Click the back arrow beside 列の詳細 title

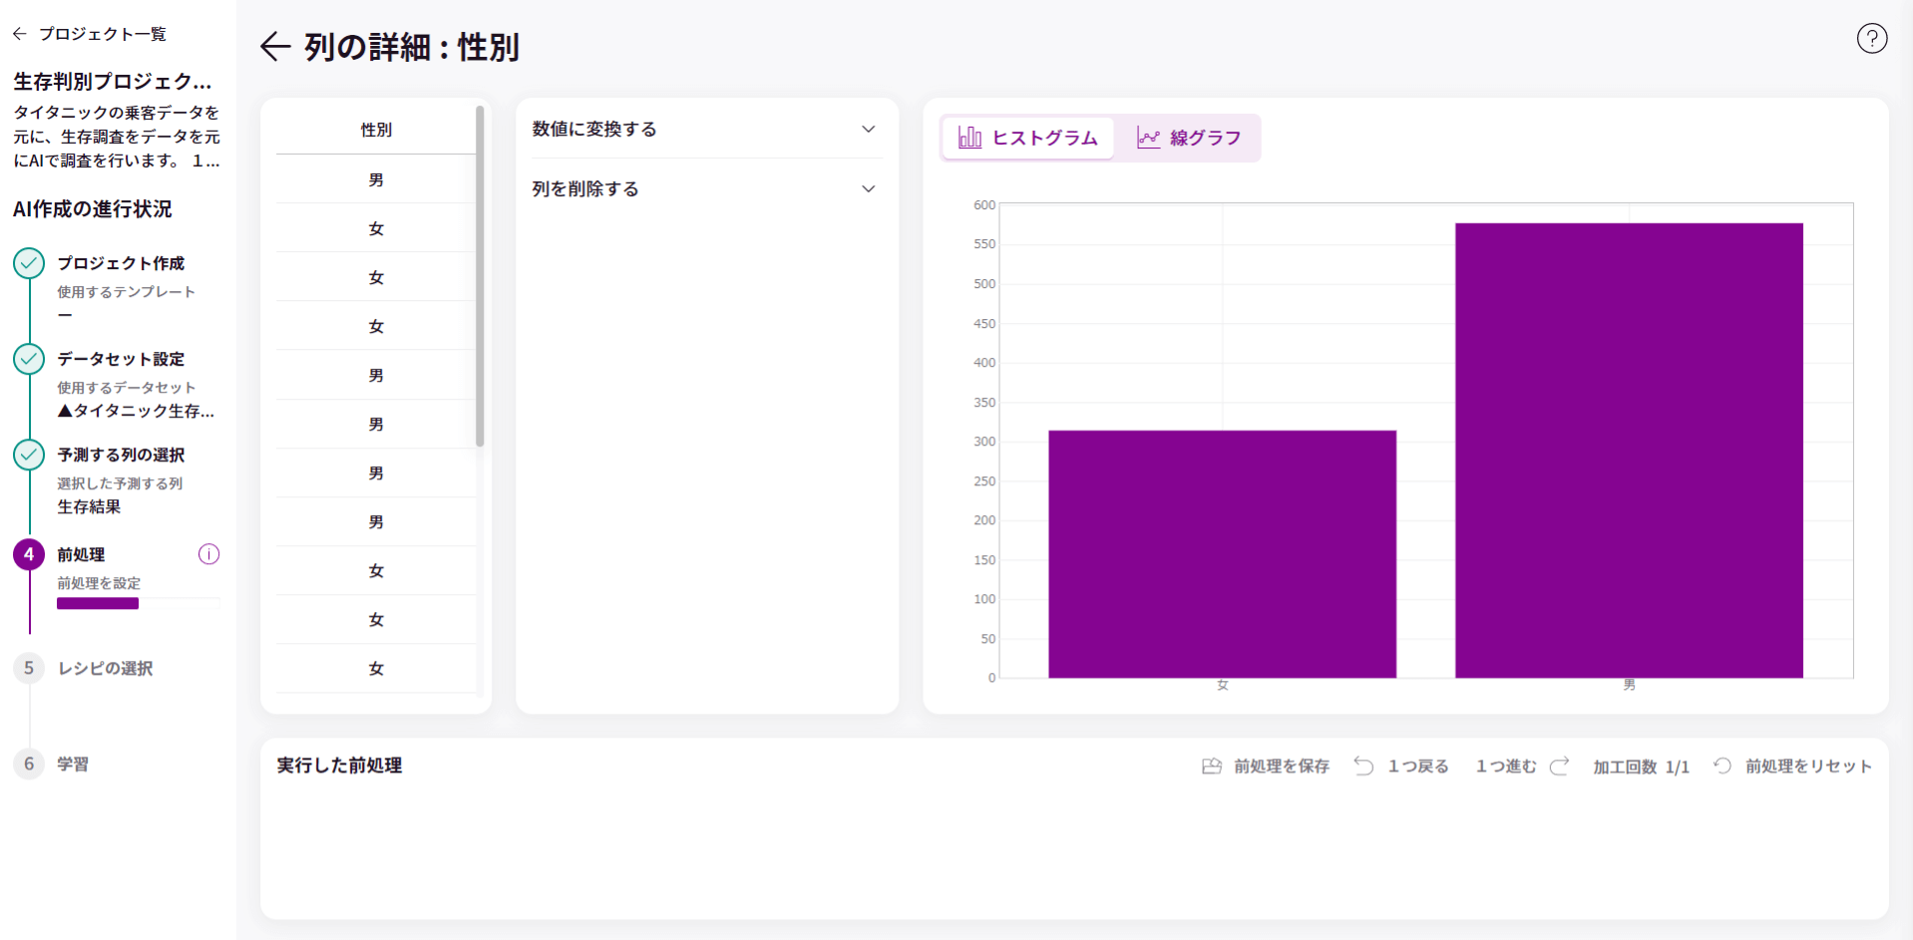[275, 46]
